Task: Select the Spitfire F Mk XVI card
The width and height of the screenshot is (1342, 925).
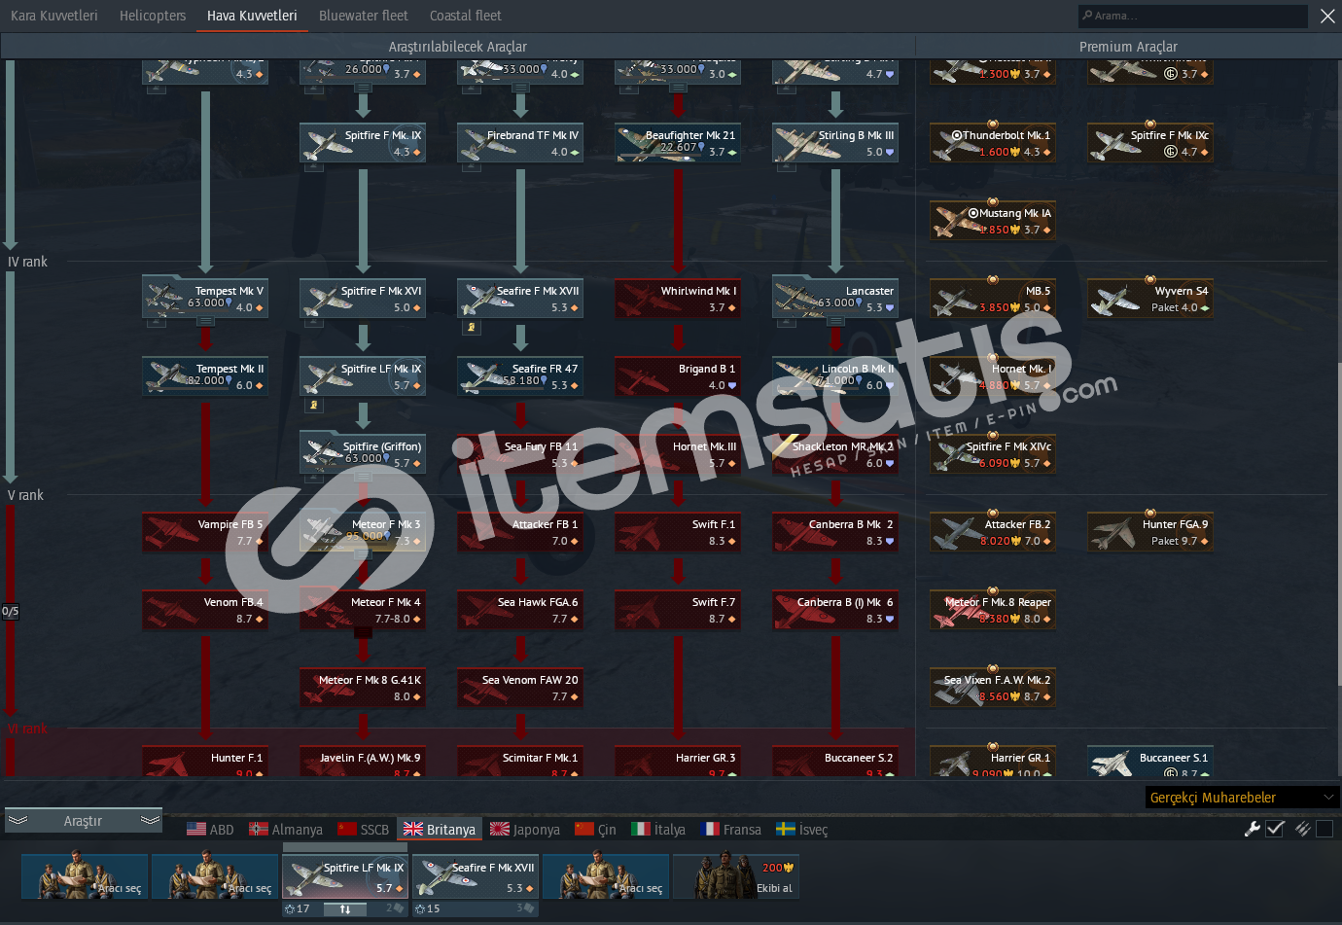Action: (363, 299)
